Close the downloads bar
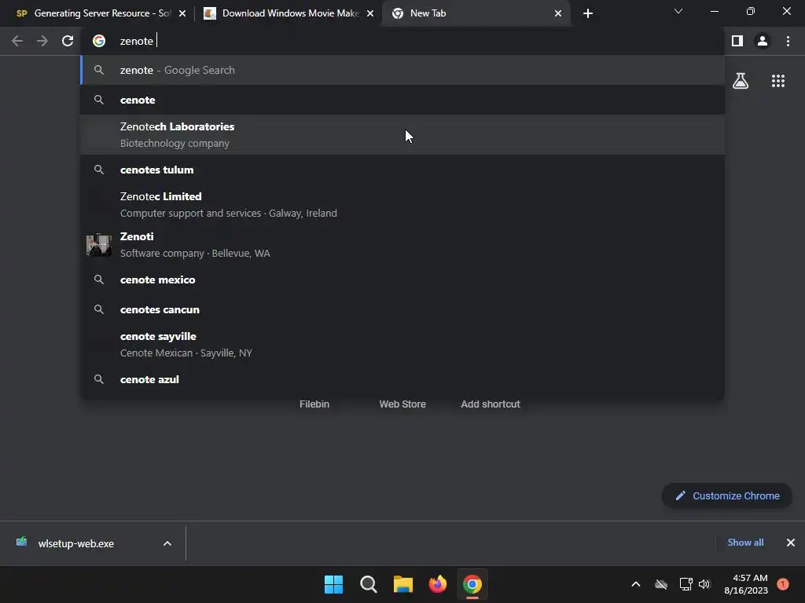The width and height of the screenshot is (805, 603). 791,543
